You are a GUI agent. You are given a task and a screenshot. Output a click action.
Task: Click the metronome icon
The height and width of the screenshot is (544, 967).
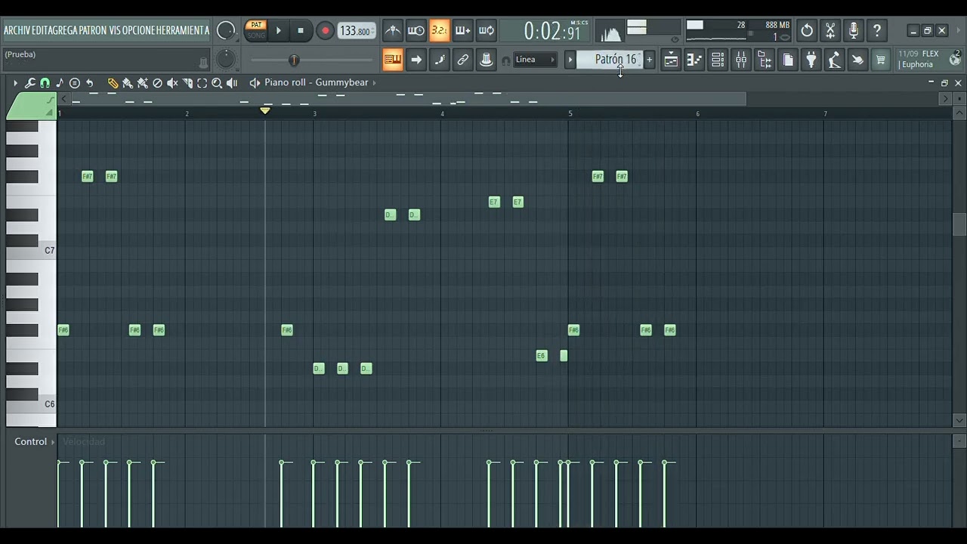393,31
